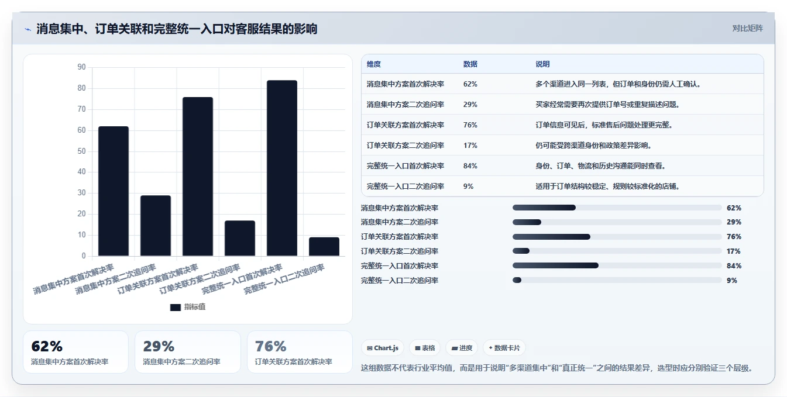787x397 pixels.
Task: Click the footnote starting 这组数据不代表行业平均值
Action: coord(558,368)
